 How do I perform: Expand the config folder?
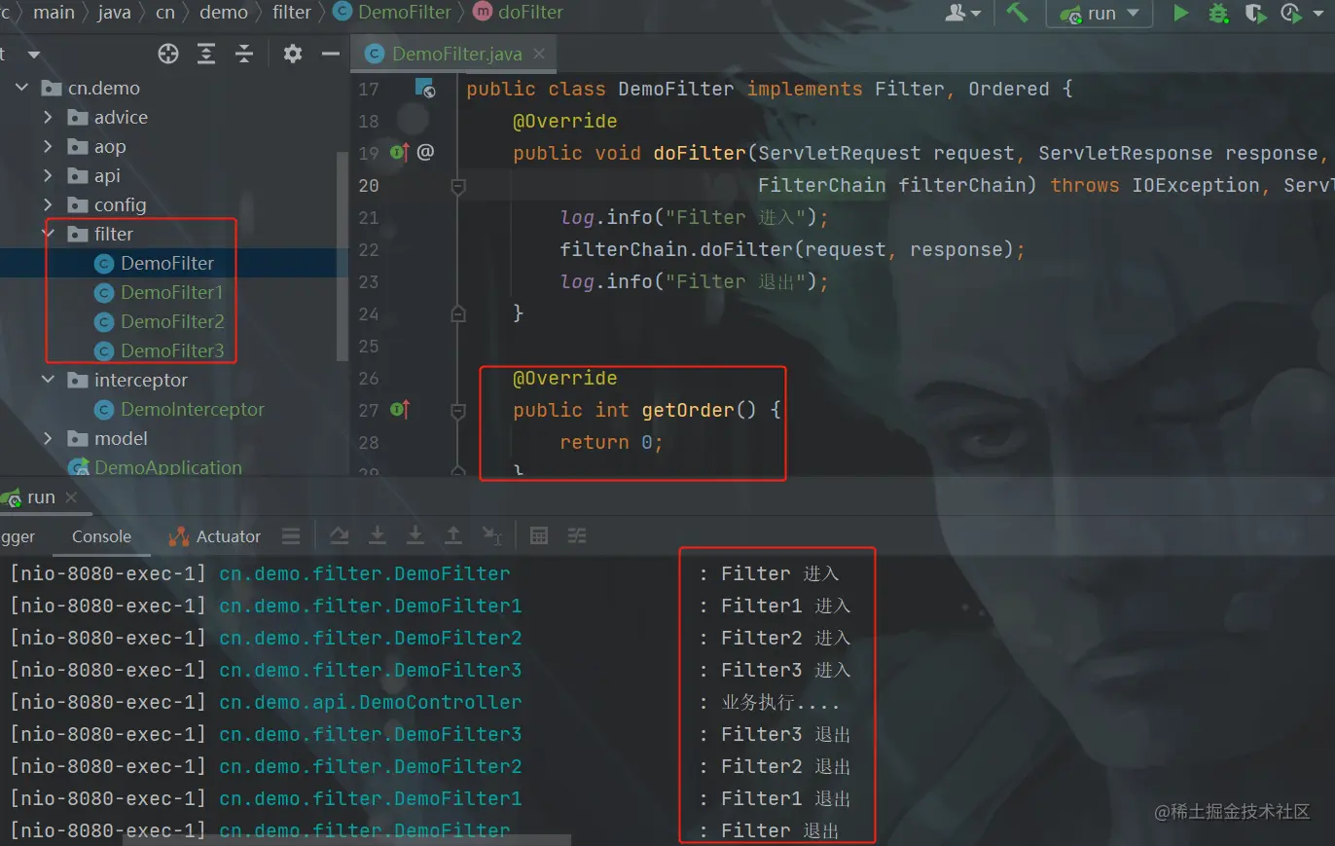[48, 204]
